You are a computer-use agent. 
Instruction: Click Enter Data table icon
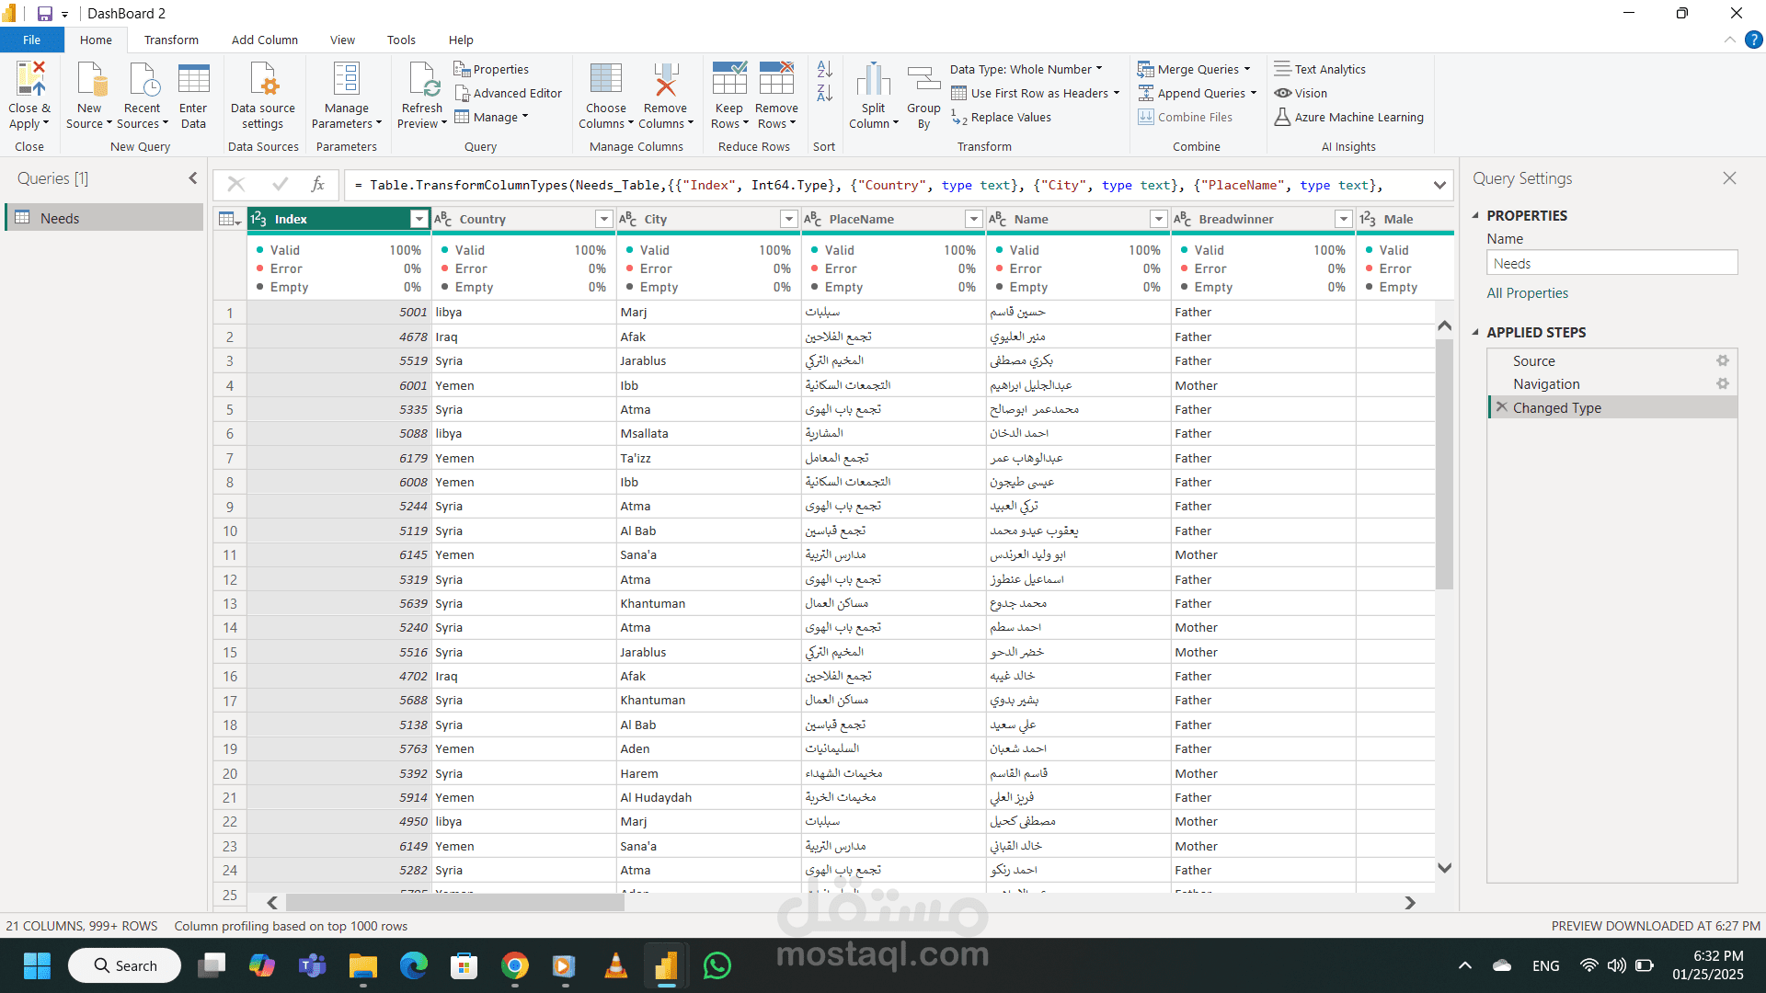[193, 80]
